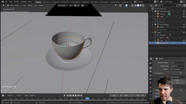The image size is (186, 104).
Task: Open viewport editor type dropdown
Action: tap(3, 5)
